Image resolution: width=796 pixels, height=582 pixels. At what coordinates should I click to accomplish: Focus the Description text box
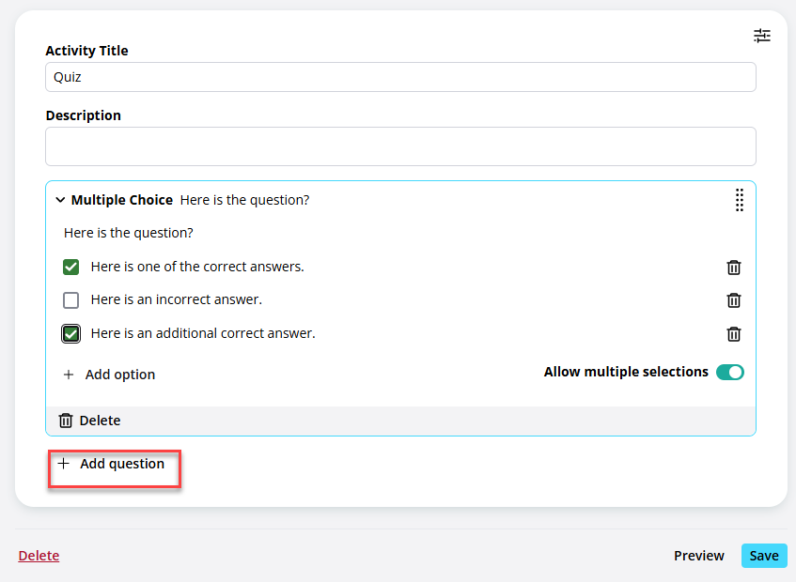tap(400, 146)
